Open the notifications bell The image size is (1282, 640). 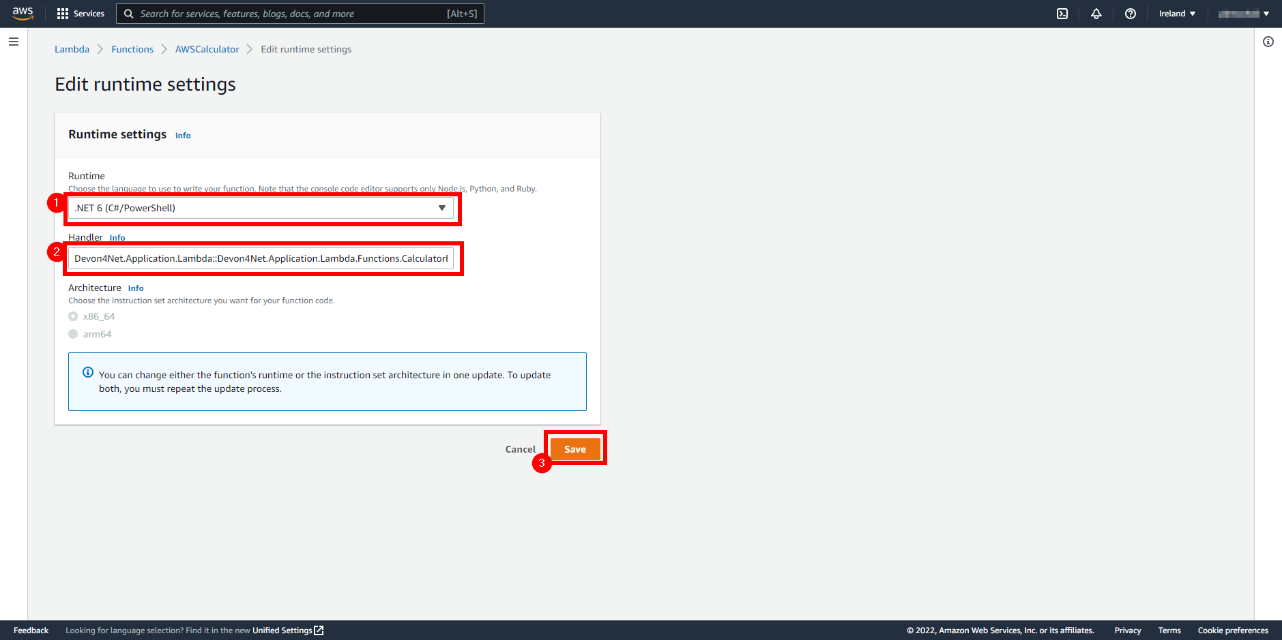(x=1096, y=13)
